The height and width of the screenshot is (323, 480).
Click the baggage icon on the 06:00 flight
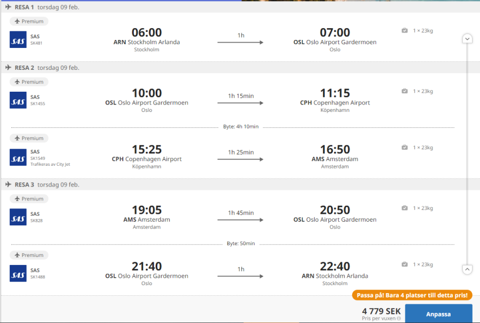coord(405,31)
